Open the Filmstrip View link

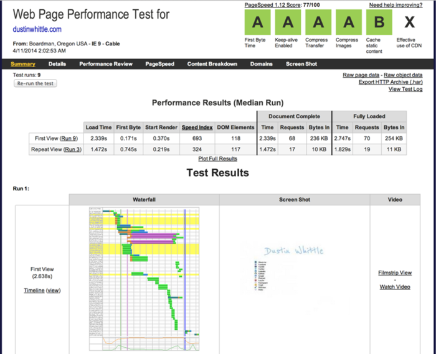[x=395, y=273]
